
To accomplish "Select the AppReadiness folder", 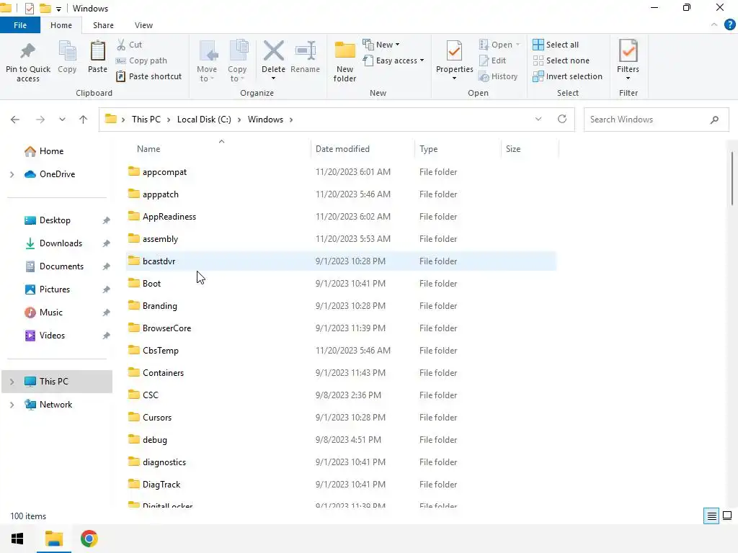I will [341, 217].
